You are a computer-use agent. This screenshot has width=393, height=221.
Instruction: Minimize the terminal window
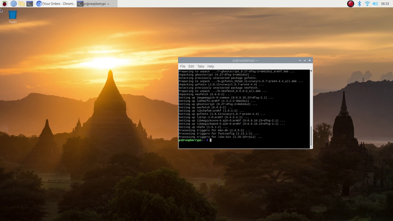tap(300, 60)
